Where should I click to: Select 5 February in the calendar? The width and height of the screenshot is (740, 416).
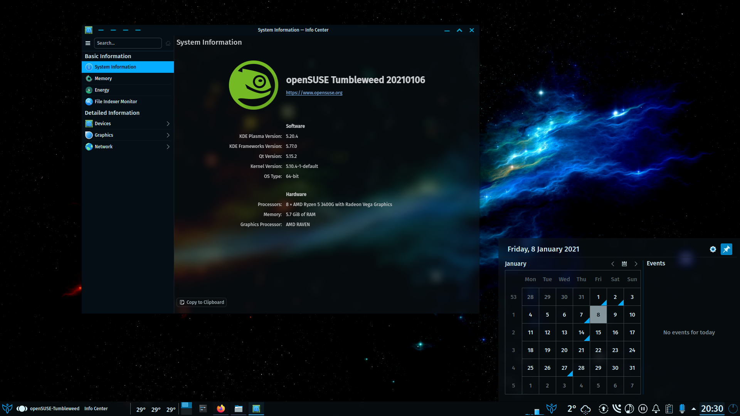[x=598, y=386]
